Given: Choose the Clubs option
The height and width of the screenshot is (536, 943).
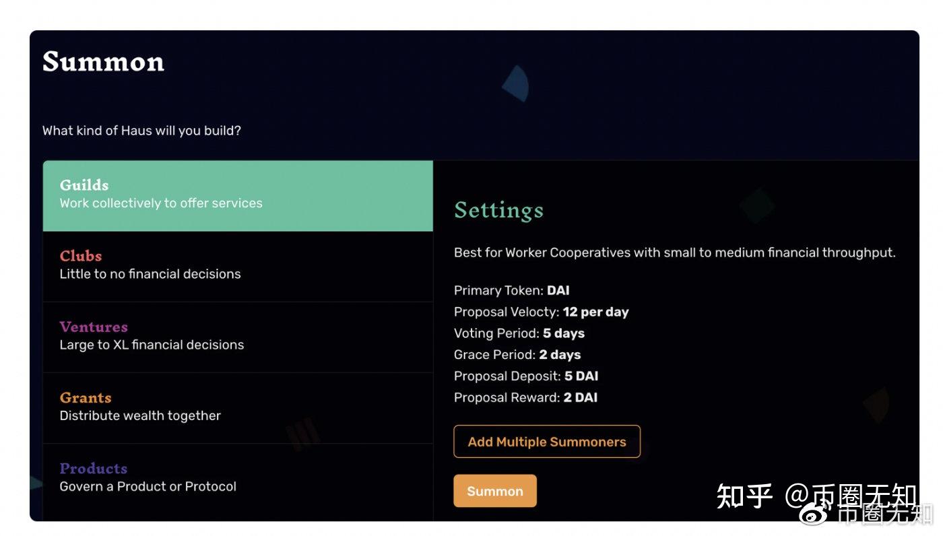Looking at the screenshot, I should (x=237, y=266).
